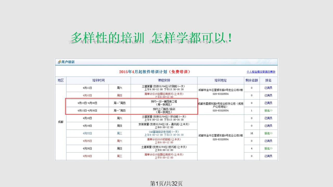Click 已满员 in the 4月11日 row
This screenshot has width=333, height=187.
[x=268, y=88]
